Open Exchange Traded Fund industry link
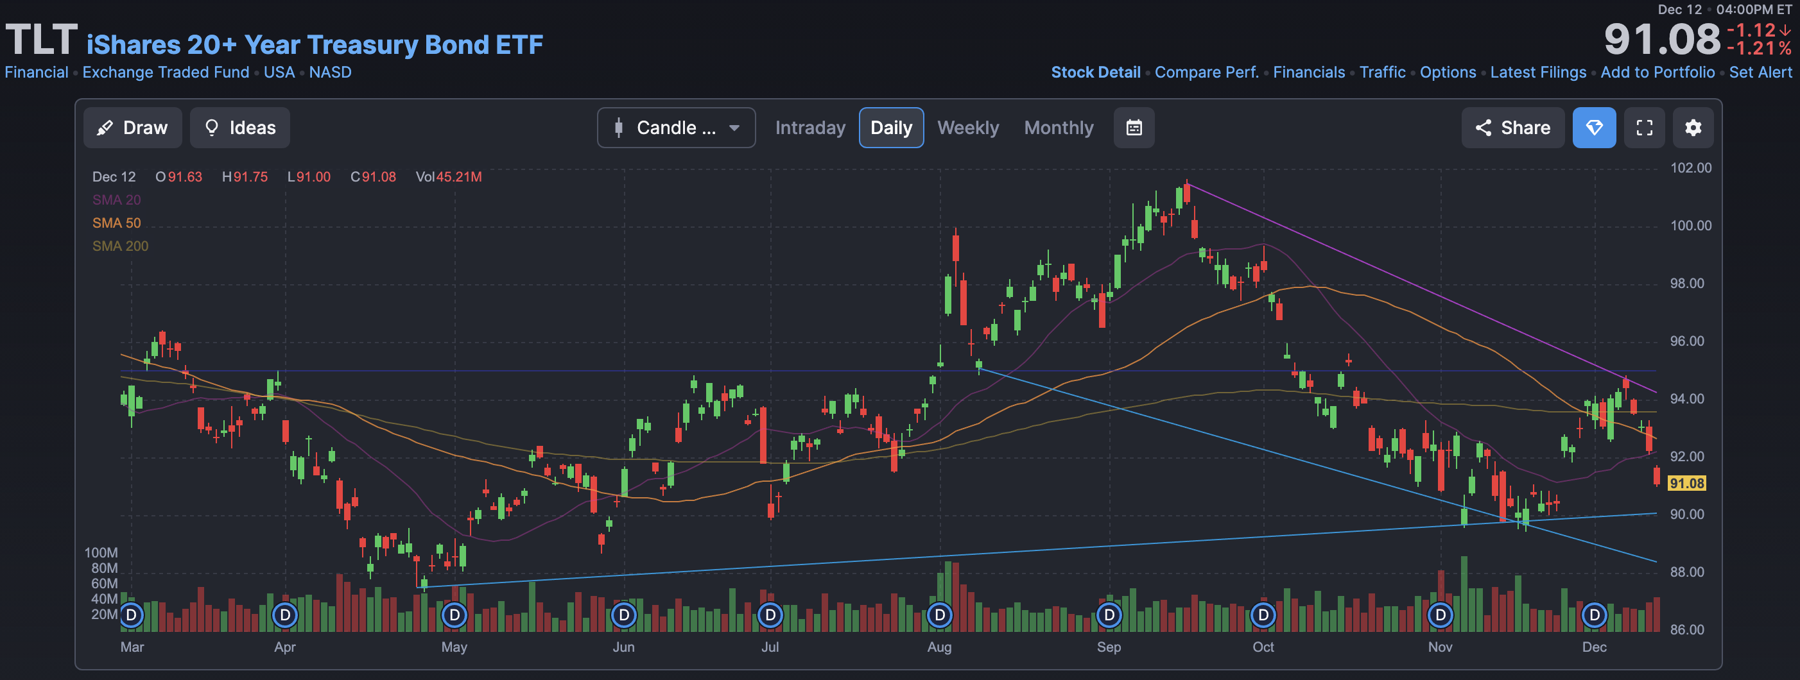 [x=166, y=72]
